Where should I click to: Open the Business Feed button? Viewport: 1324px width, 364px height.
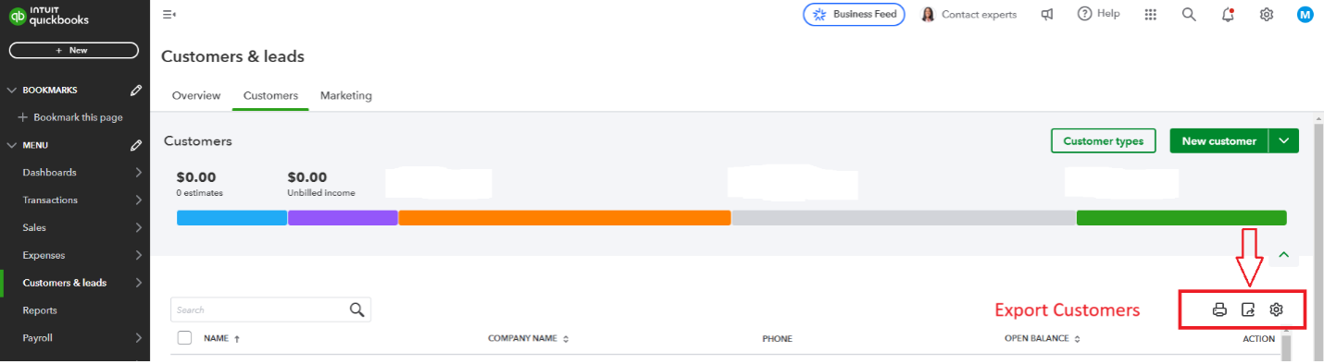854,14
